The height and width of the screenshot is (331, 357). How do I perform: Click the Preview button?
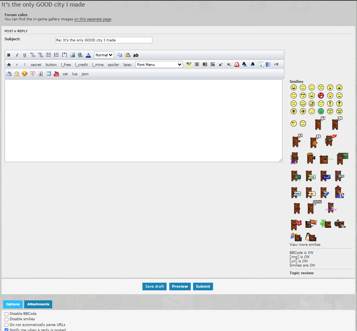[x=180, y=287]
